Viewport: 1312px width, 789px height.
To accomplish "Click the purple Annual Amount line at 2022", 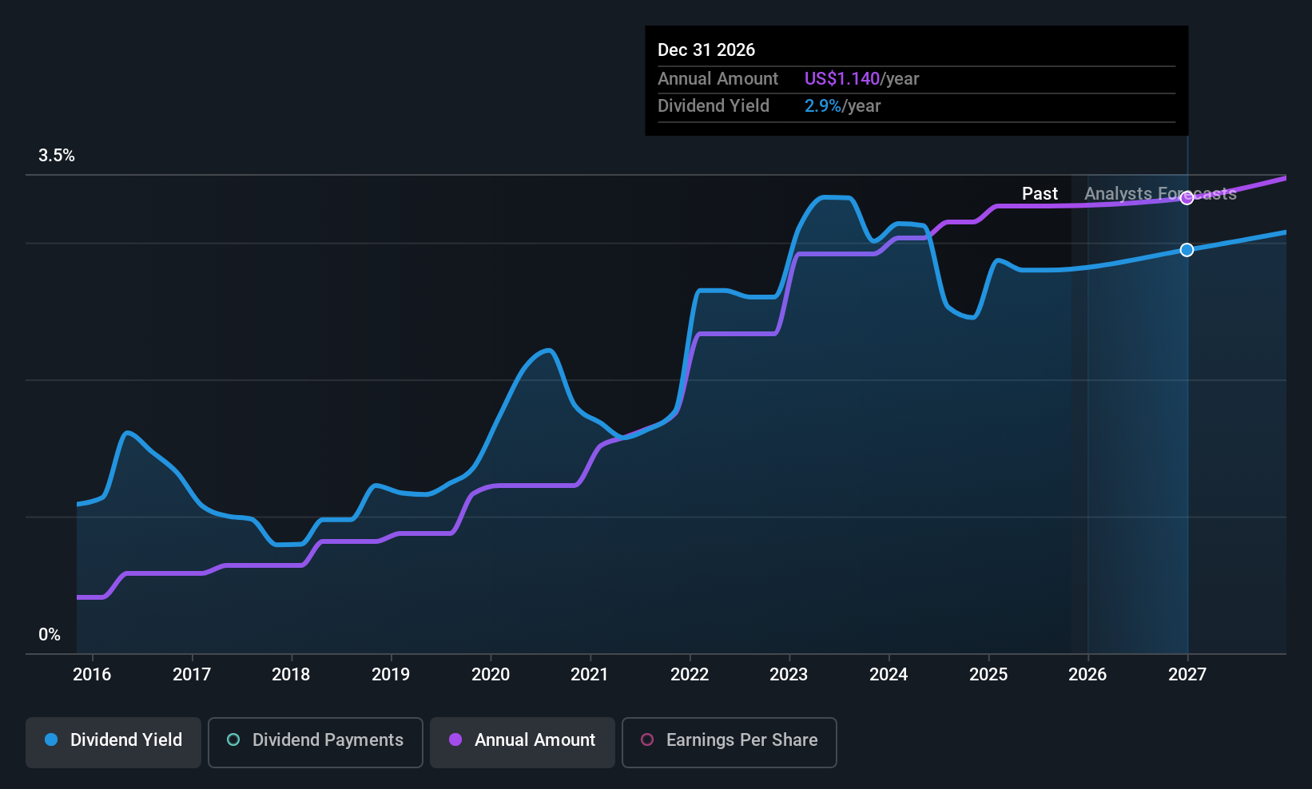I will (690, 335).
